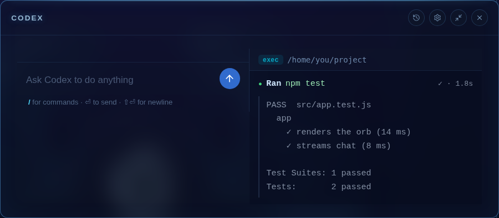Open settings via gear icon
This screenshot has height=218, width=499.
point(437,18)
